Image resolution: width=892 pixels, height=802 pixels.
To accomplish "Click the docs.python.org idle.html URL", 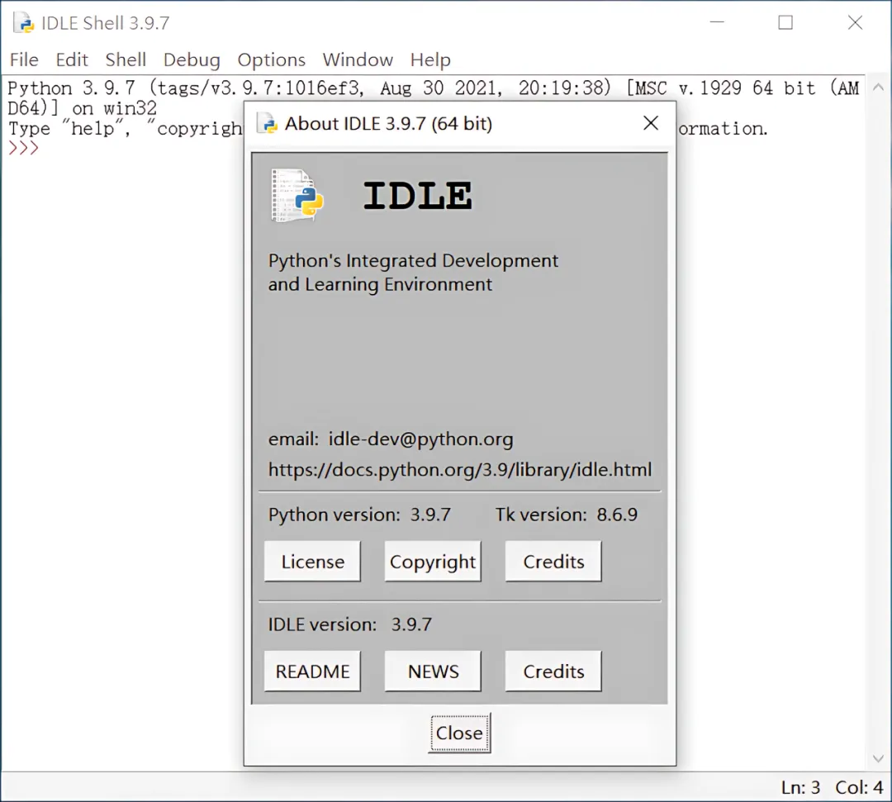I will [x=460, y=470].
